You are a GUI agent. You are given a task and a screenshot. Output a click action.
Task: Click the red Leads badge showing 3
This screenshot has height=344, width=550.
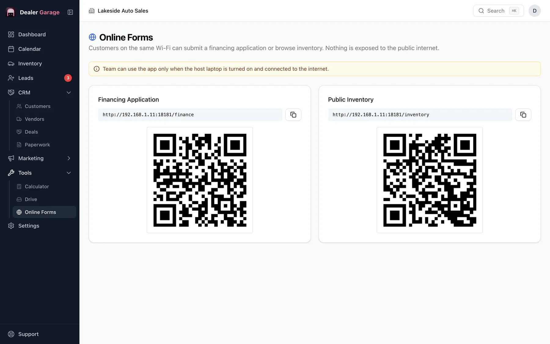tap(68, 78)
